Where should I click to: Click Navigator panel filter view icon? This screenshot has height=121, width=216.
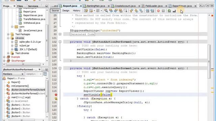45,74
